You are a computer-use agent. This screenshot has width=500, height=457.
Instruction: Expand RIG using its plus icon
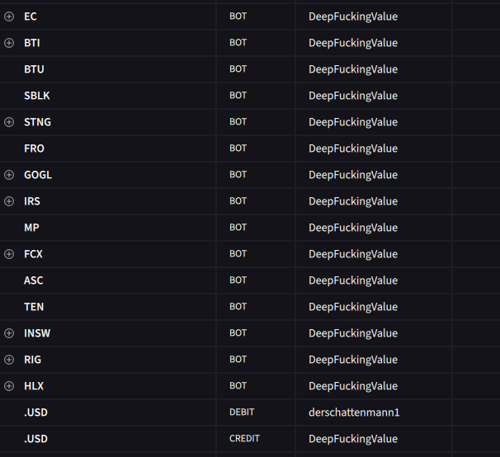9,360
